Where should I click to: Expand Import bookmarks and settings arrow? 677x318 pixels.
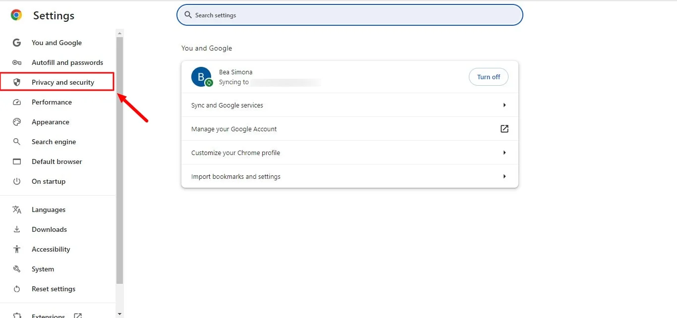click(x=505, y=176)
